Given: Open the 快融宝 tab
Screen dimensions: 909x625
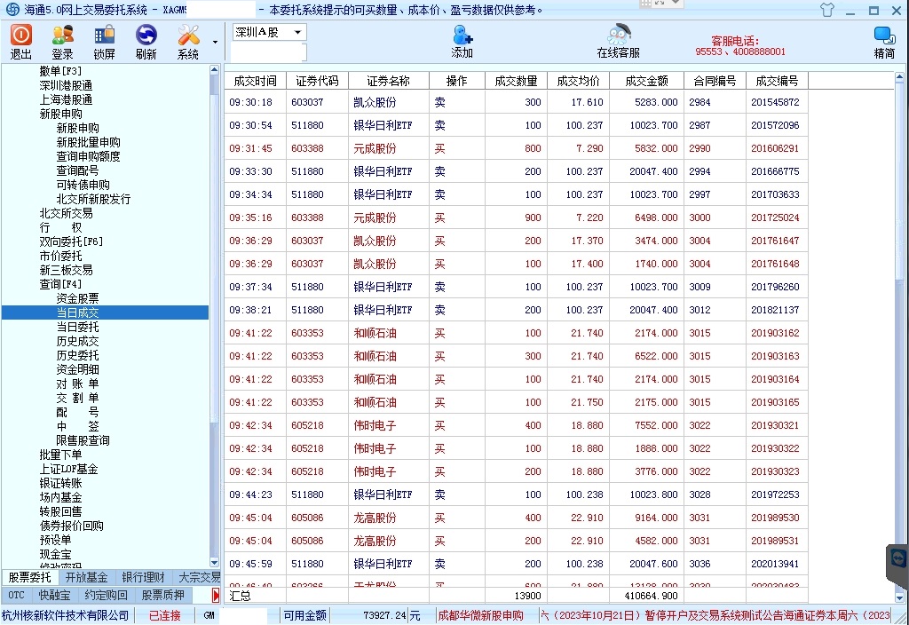Looking at the screenshot, I should [x=53, y=595].
